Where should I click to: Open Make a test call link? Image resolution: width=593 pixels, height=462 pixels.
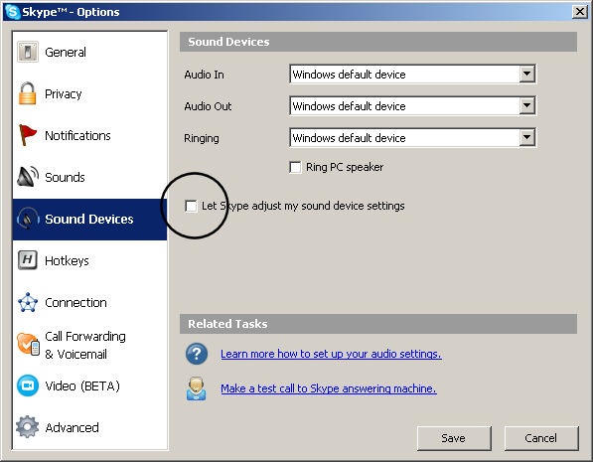(329, 388)
